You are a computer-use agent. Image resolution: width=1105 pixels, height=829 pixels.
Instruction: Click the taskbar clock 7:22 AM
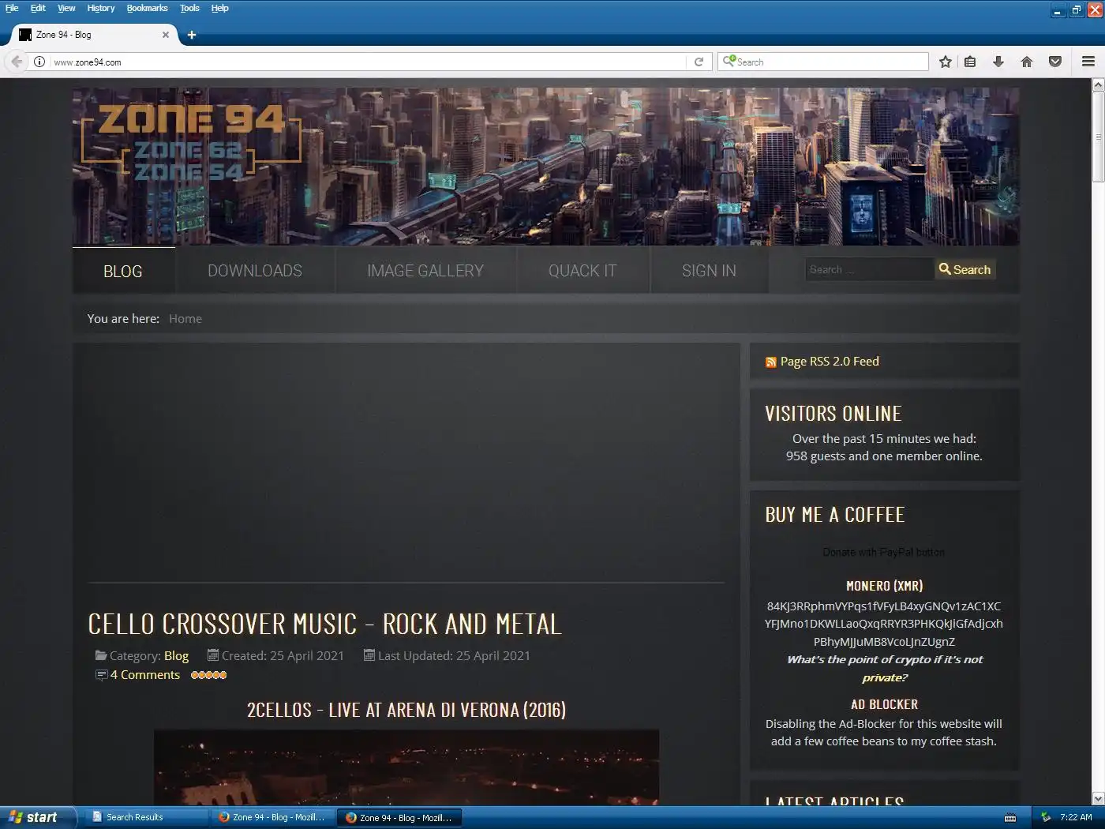coord(1077,817)
